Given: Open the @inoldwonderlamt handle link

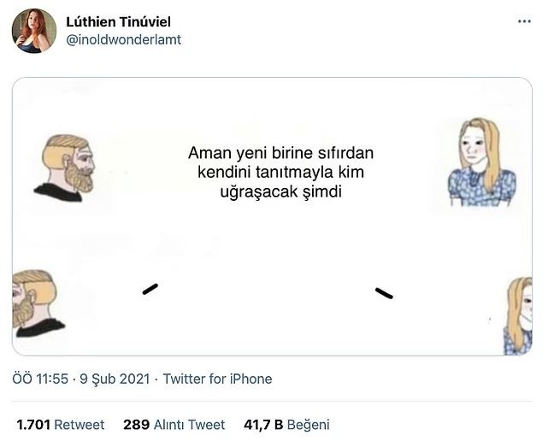Looking at the screenshot, I should pos(123,39).
